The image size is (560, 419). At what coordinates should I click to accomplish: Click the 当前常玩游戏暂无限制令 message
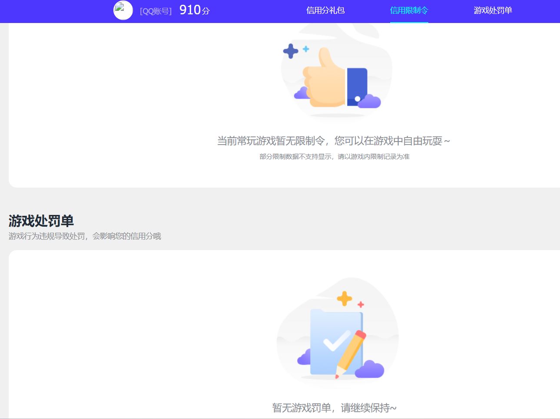pyautogui.click(x=334, y=141)
